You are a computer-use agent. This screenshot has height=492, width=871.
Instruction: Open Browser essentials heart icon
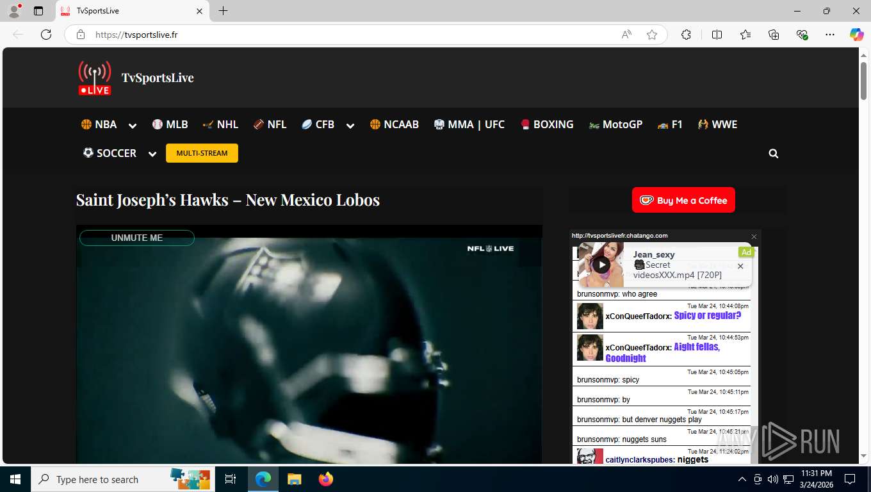(802, 35)
